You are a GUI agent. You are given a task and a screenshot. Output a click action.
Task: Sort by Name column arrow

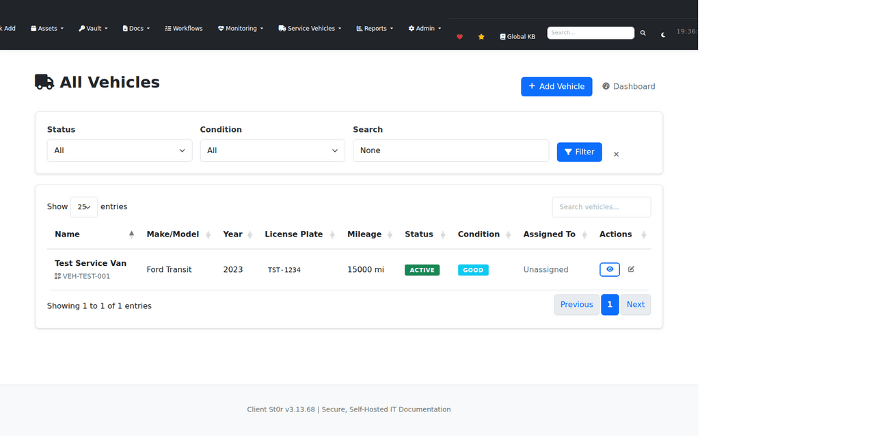click(x=131, y=234)
